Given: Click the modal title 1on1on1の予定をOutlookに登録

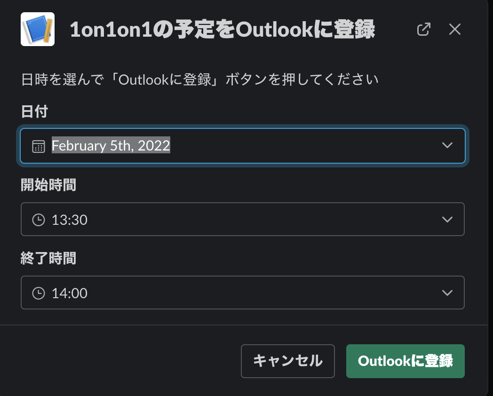Looking at the screenshot, I should click(222, 30).
